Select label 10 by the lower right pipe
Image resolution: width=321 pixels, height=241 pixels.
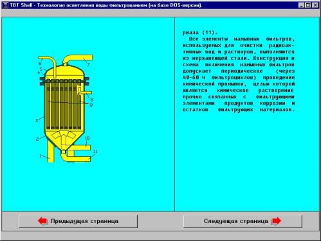tap(87, 138)
